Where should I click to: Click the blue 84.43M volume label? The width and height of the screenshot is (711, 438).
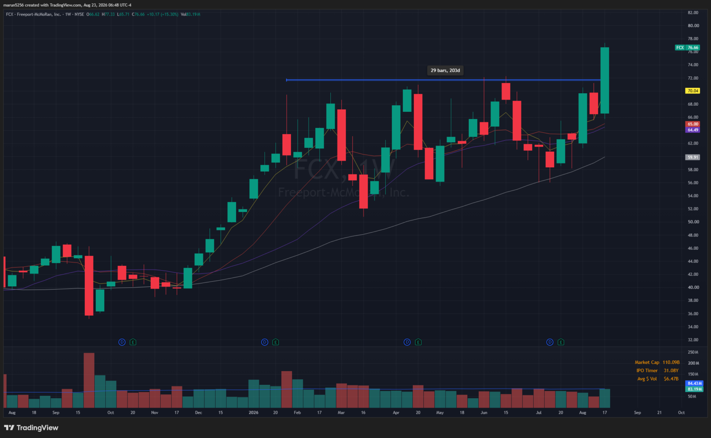pyautogui.click(x=695, y=383)
